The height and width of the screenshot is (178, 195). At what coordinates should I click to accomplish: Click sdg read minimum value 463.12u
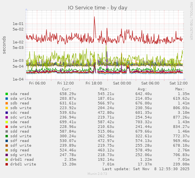tap(106, 150)
